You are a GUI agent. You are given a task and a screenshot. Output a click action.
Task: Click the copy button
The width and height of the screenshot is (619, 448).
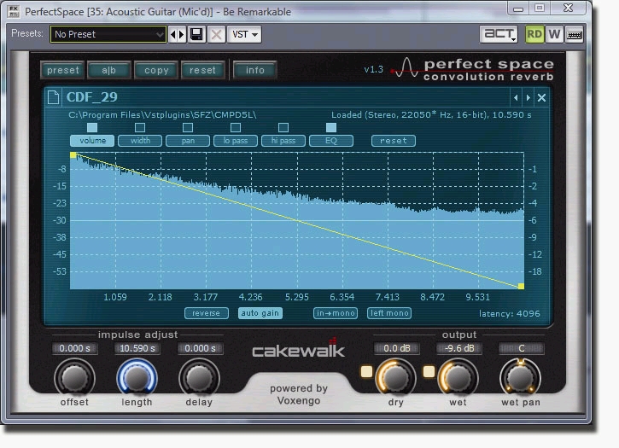pyautogui.click(x=156, y=70)
